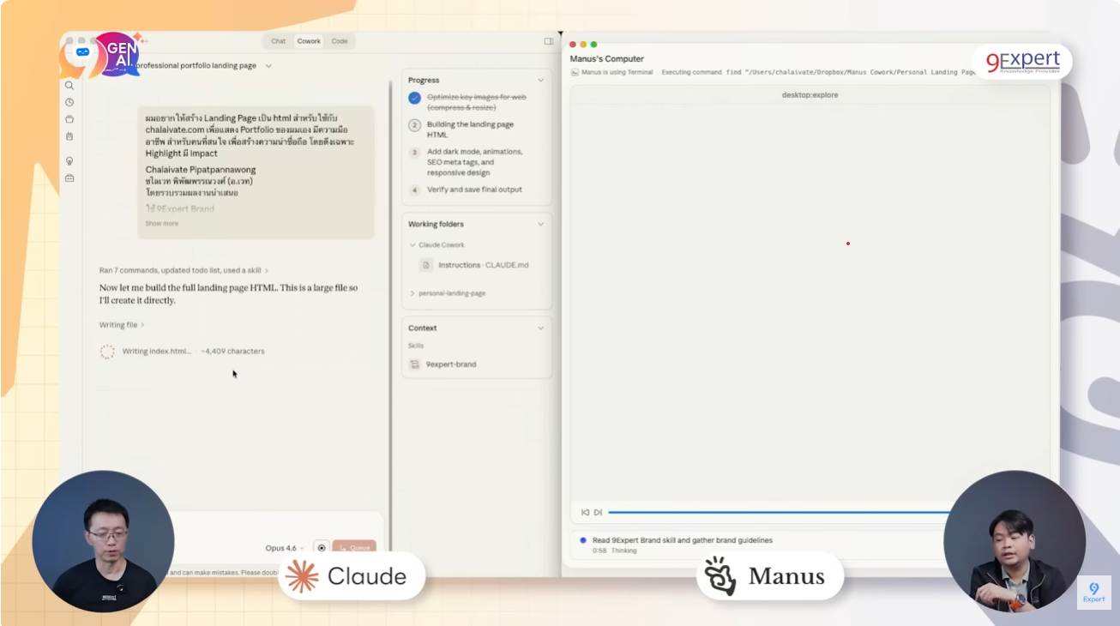Open the Opus 4.6 model selector
This screenshot has height=626, width=1120.
coord(285,548)
